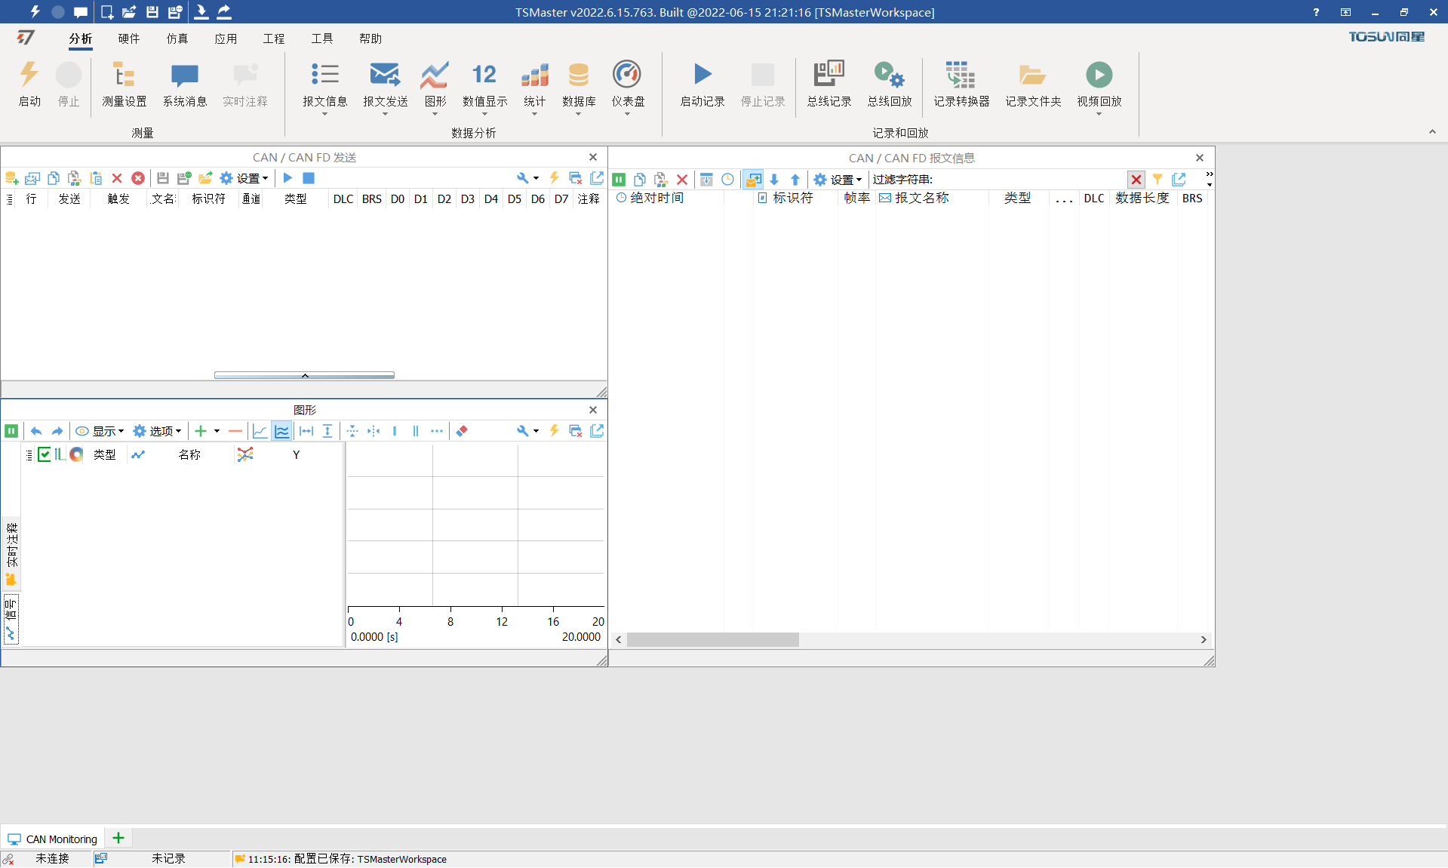Clear all rows using the red circle icon in CAN 发送 toolbar
Screen dimensions: 1448x868
coord(138,178)
